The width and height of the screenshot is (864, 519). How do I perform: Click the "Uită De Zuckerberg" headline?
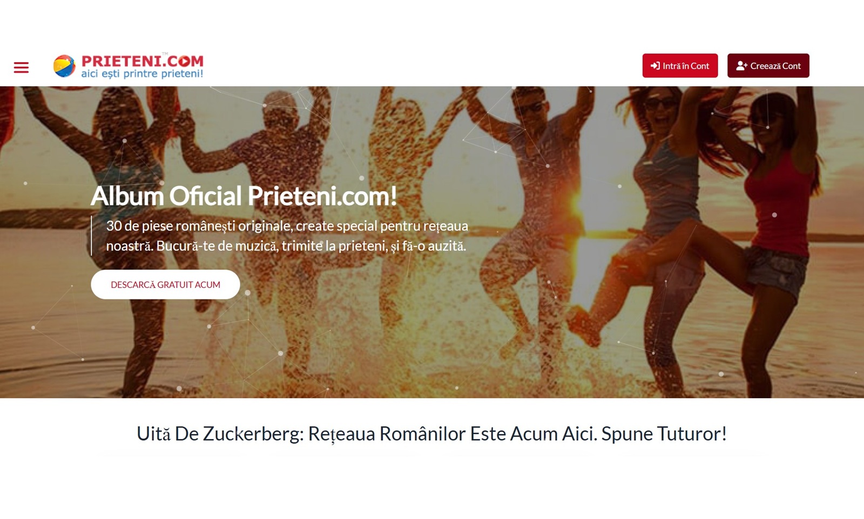point(431,434)
